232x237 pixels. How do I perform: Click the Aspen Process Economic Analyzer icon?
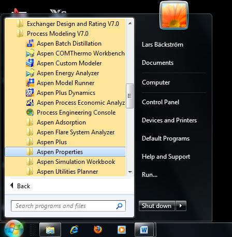tap(30, 103)
